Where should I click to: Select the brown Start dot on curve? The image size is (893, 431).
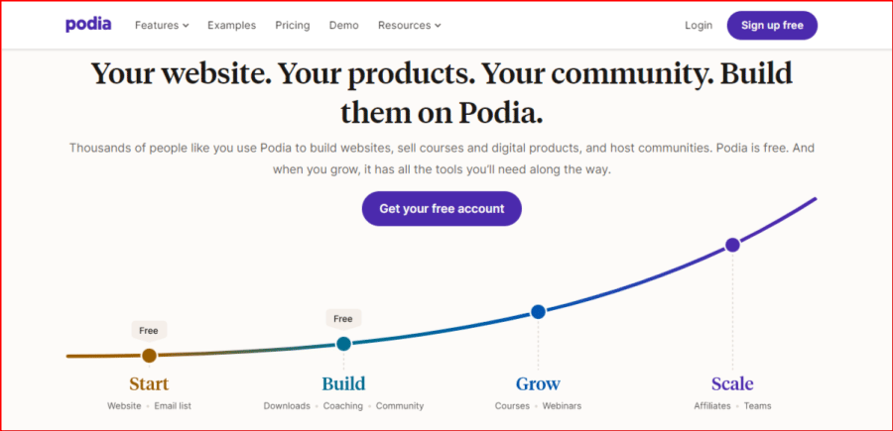pyautogui.click(x=149, y=356)
